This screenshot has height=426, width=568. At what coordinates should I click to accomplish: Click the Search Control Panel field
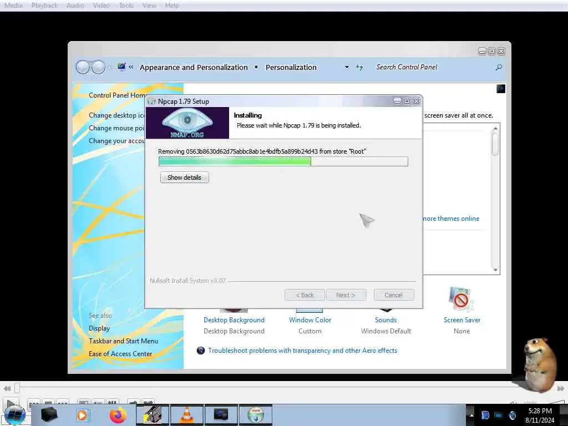pyautogui.click(x=433, y=67)
